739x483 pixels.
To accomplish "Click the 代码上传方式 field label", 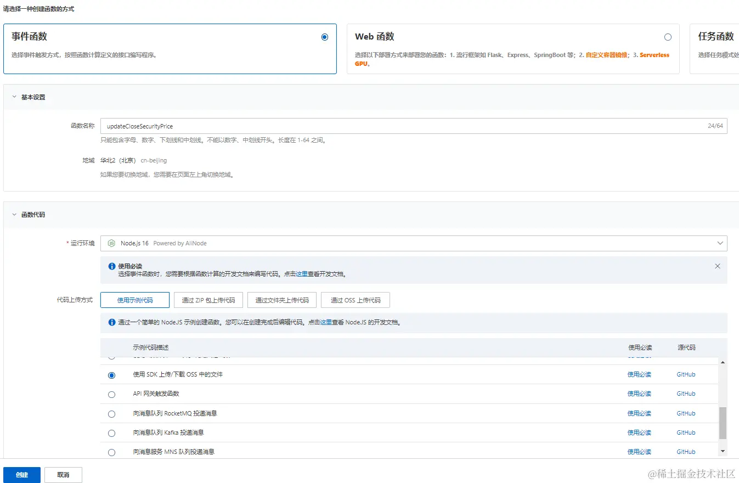I will click(75, 300).
